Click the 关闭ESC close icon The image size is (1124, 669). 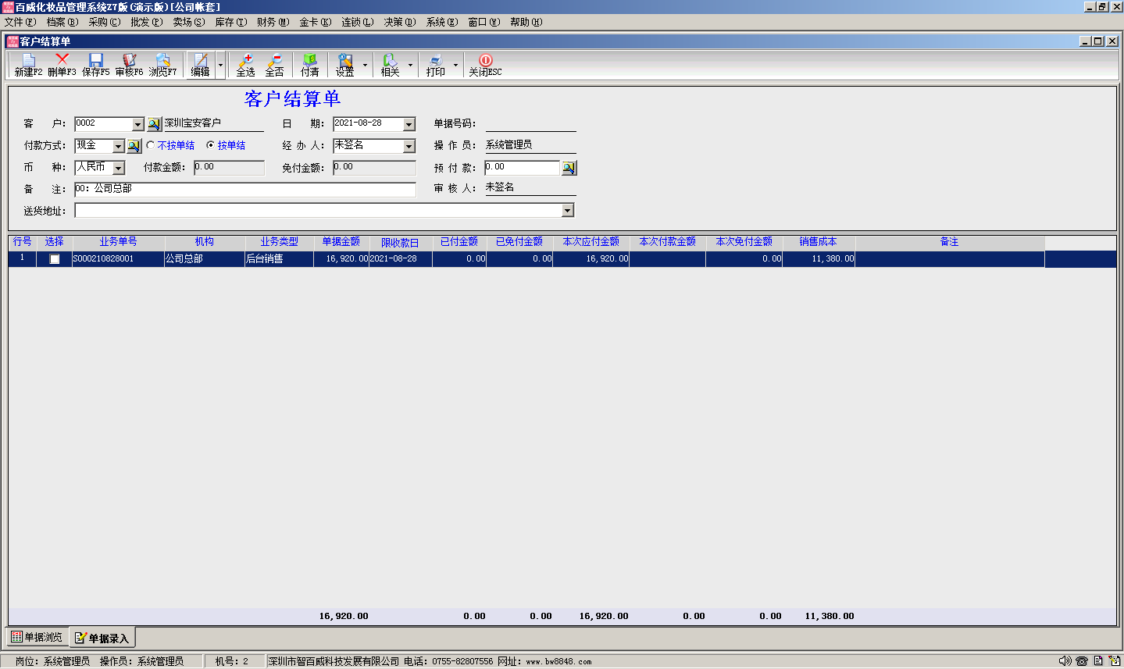coord(485,65)
